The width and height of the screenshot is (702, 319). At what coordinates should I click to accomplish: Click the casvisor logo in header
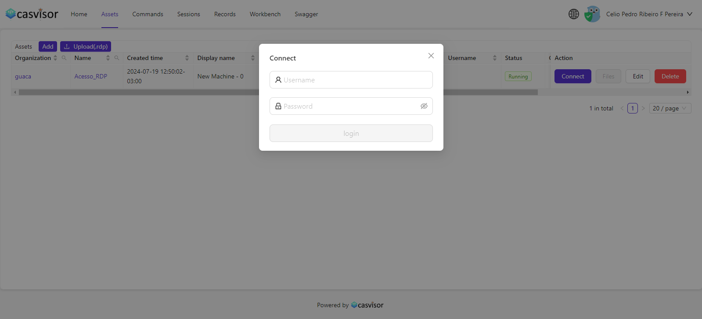[x=32, y=14]
